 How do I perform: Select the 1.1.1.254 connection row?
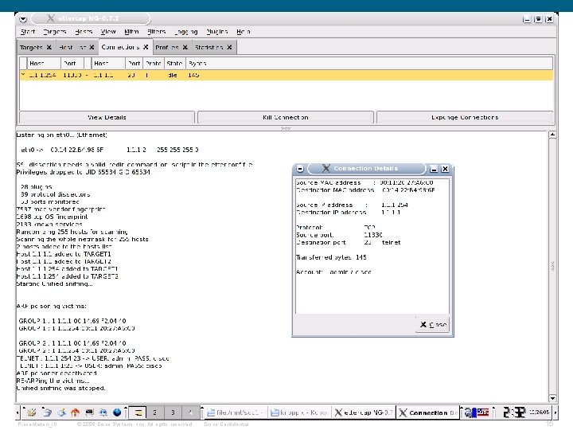286,75
